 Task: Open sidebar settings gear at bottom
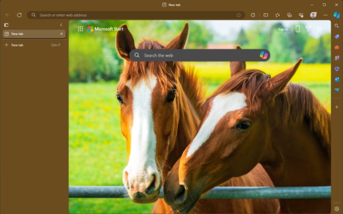coord(337,209)
